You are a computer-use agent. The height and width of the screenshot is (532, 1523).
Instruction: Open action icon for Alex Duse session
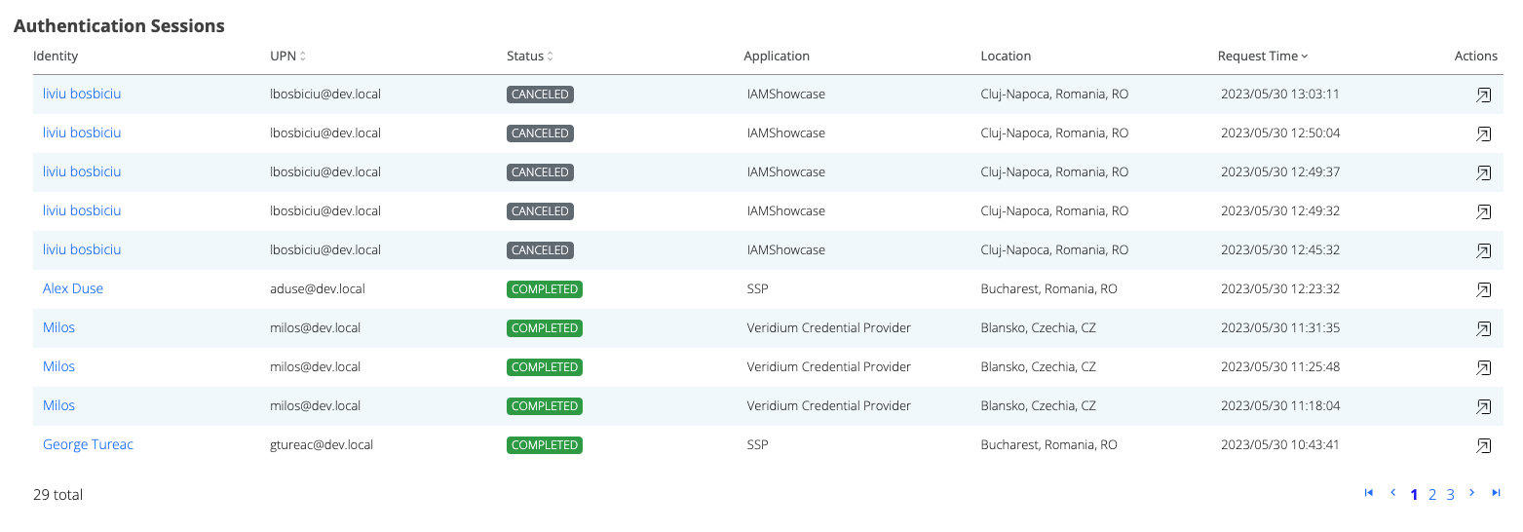click(x=1483, y=289)
